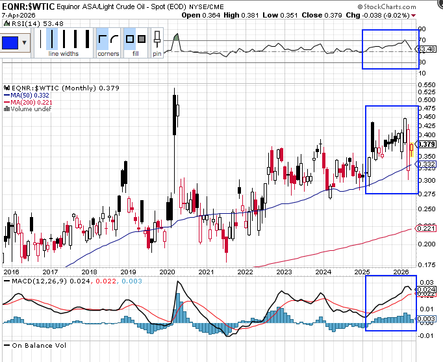
Task: Click the 0.003 histogram axis tag
Action: point(426,318)
